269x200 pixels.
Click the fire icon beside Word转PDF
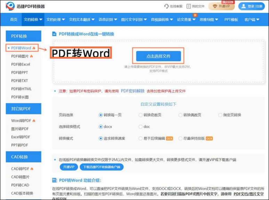[x=34, y=121]
